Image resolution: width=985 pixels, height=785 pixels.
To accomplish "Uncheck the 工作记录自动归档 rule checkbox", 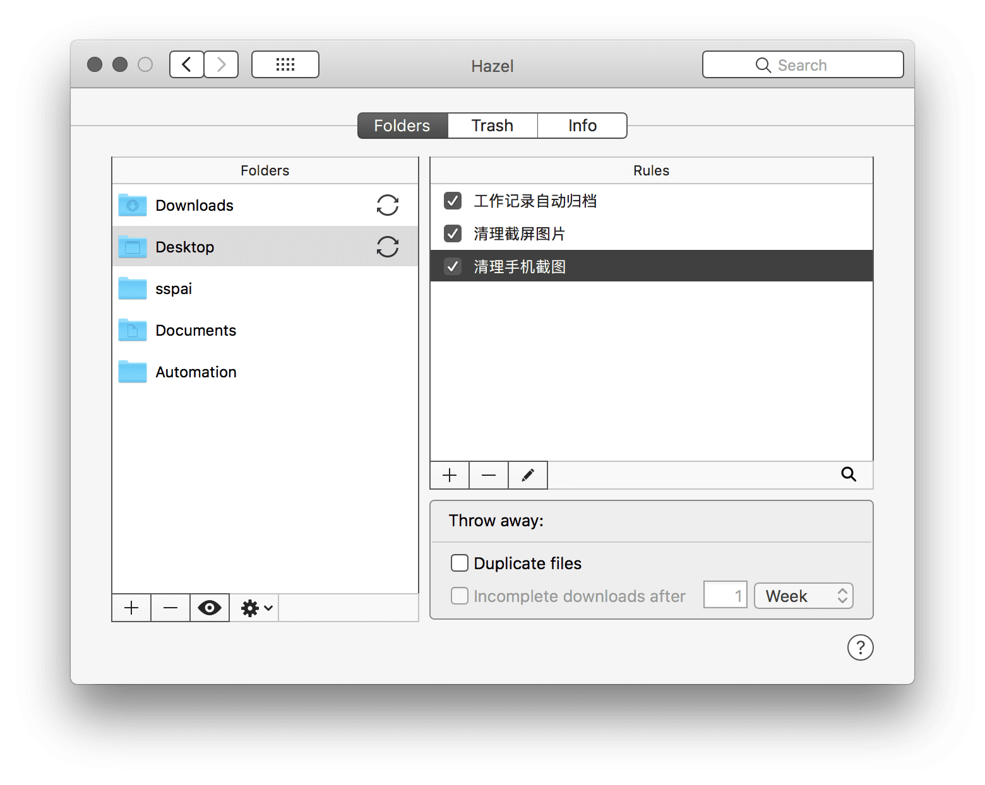I will point(453,201).
